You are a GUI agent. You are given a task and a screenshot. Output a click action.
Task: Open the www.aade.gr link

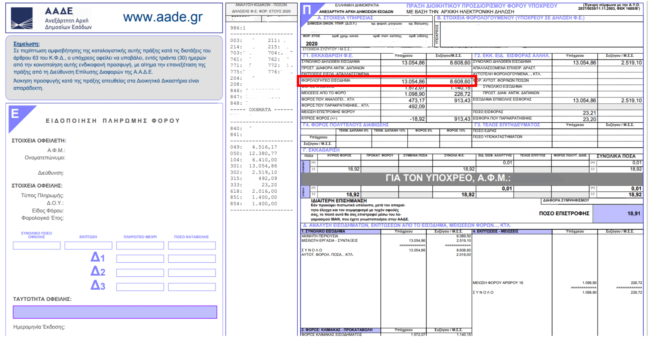[x=163, y=17]
